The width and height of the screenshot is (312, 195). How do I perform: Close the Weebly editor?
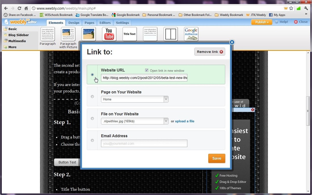(x=301, y=22)
